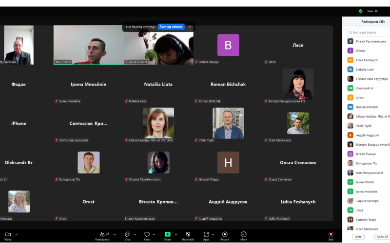390x243 pixels.
Task: Click the Святослав Кри... name tile
Action: pyautogui.click(x=89, y=123)
